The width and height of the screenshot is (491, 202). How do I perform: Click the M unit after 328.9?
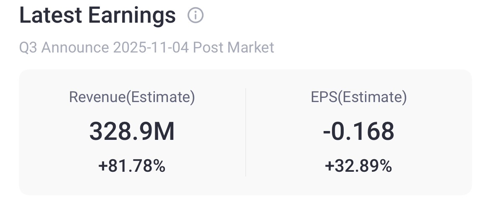pos(165,132)
